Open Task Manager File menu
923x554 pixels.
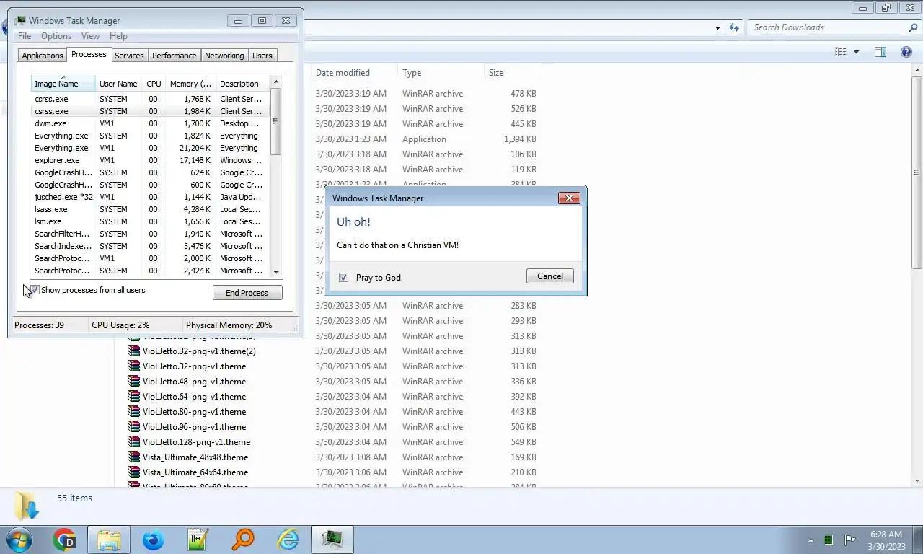coord(25,36)
